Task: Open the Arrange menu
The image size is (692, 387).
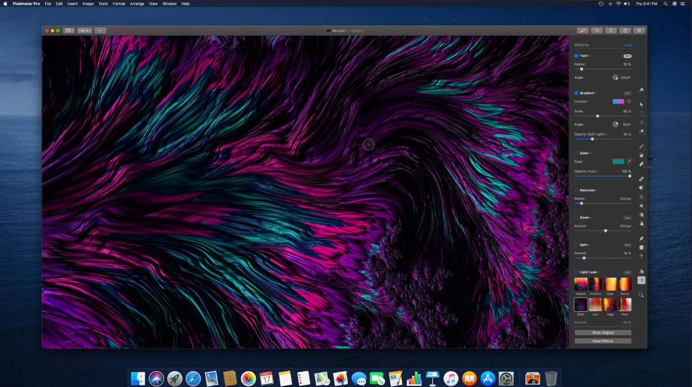Action: click(136, 4)
